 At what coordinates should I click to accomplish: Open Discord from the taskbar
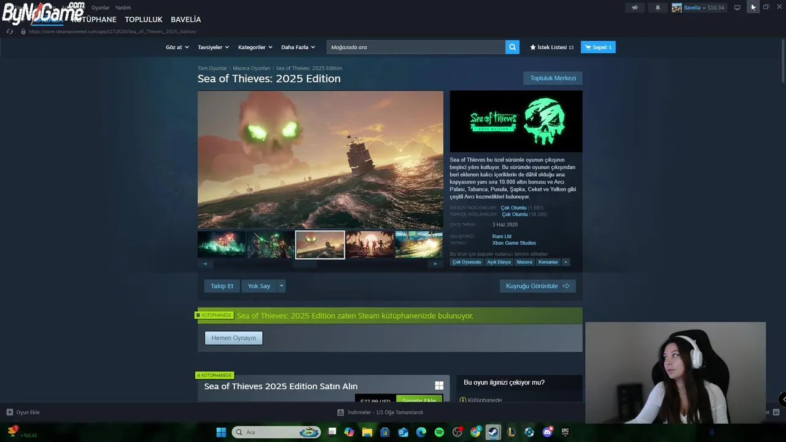point(547,432)
